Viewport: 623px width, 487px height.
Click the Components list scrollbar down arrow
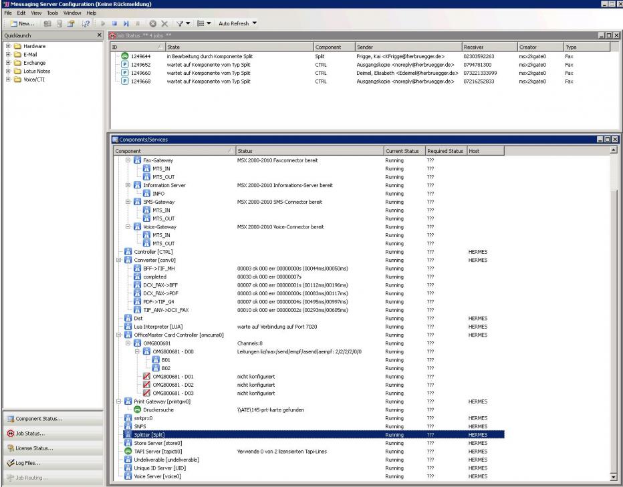click(x=613, y=478)
